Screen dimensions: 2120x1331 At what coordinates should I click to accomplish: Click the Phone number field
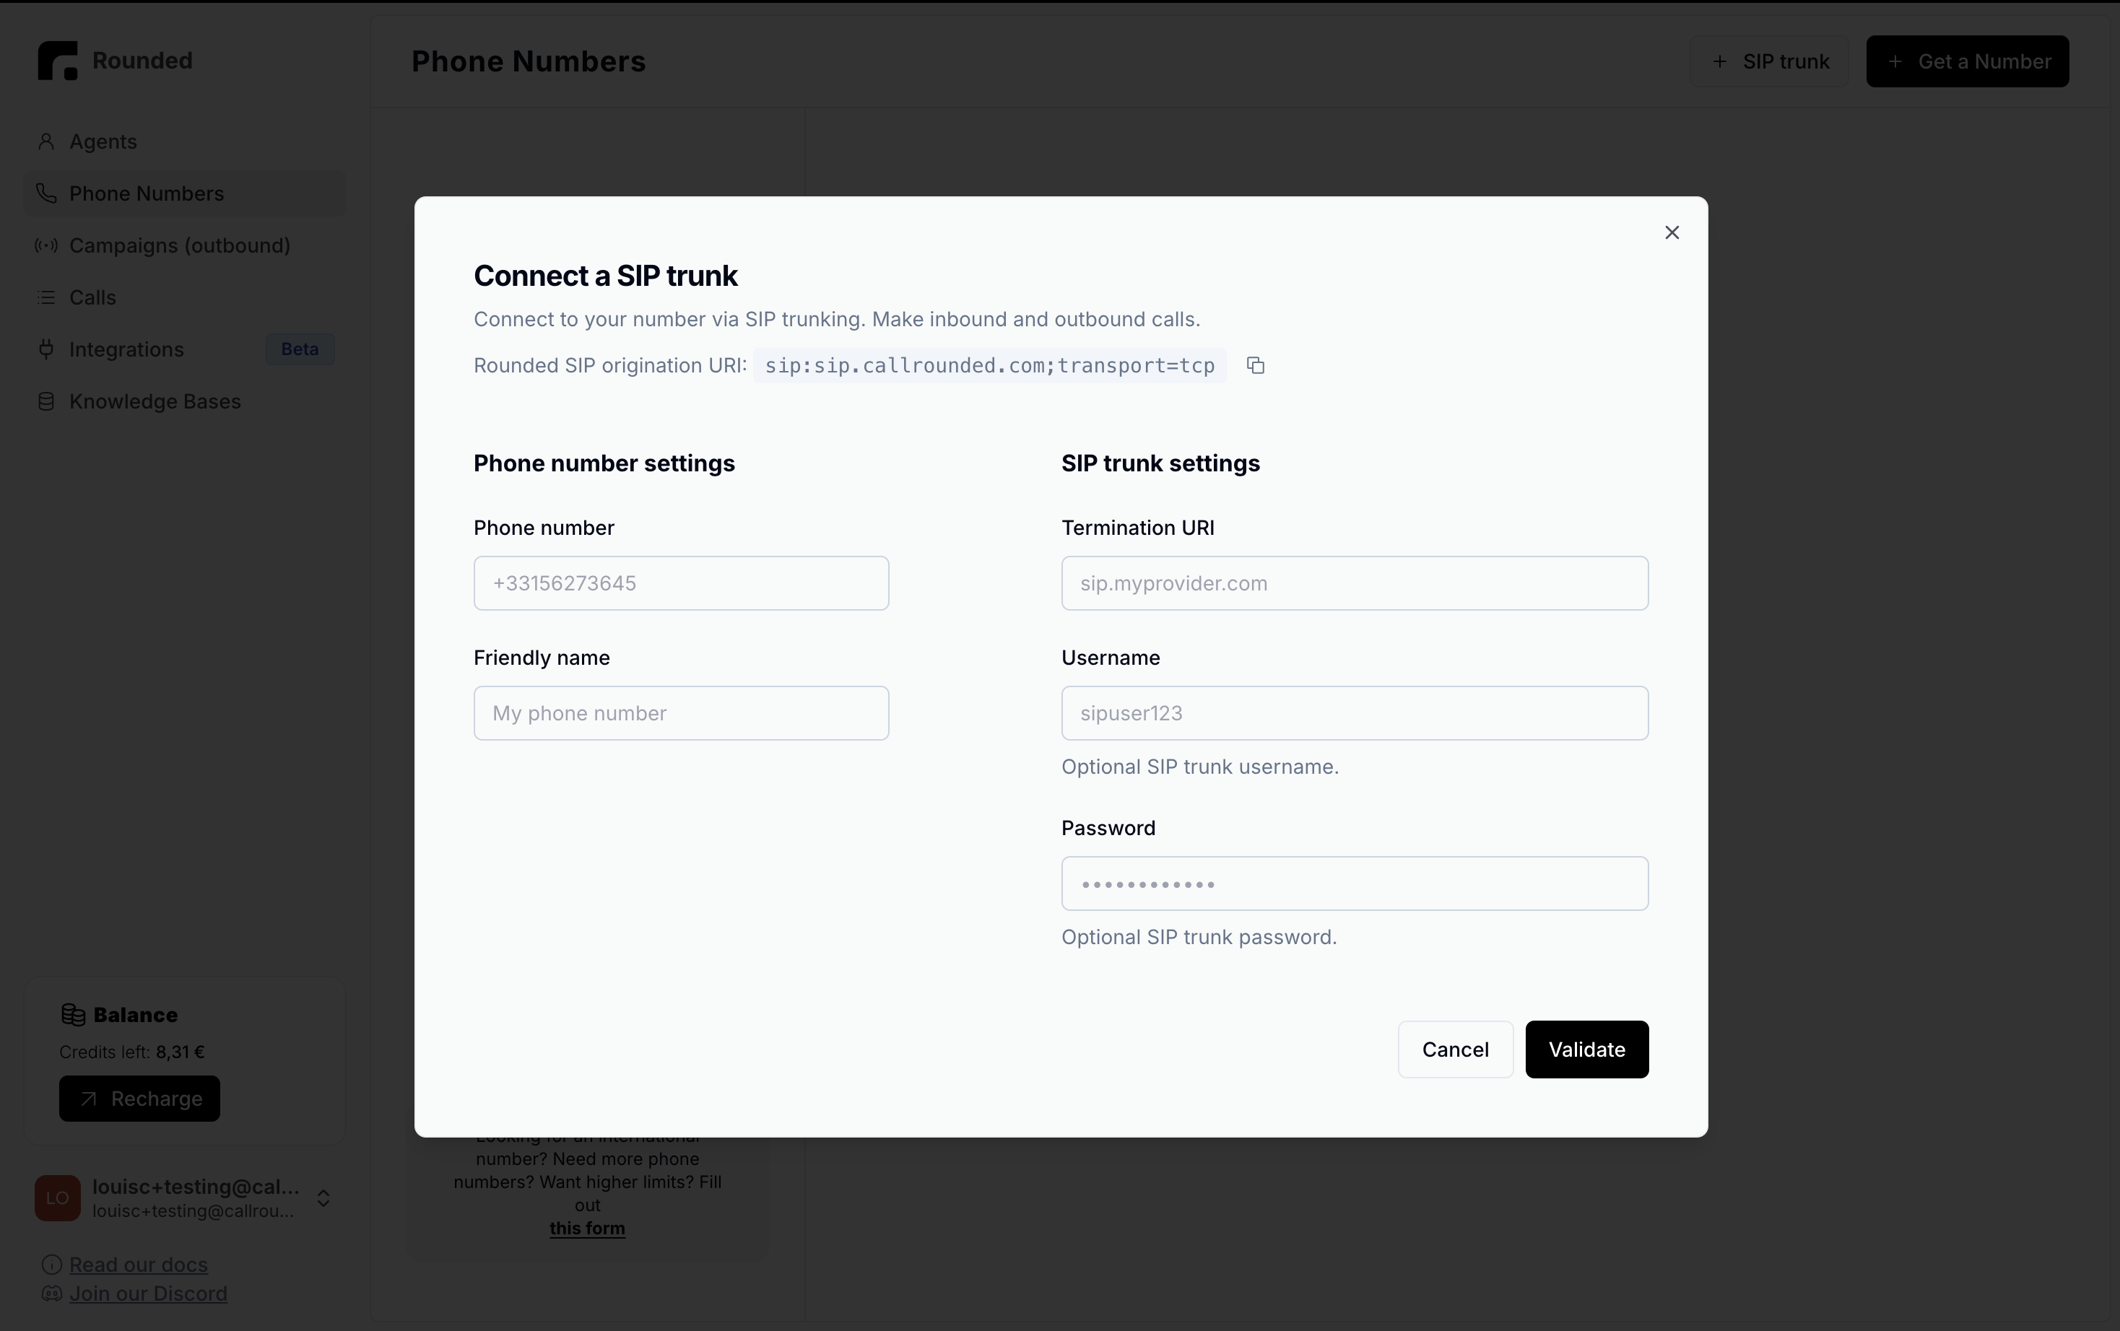pyautogui.click(x=680, y=582)
